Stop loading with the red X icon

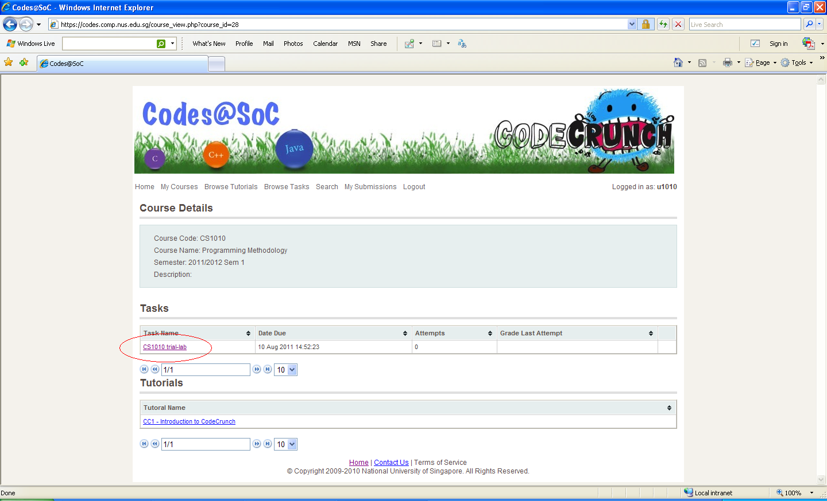678,24
